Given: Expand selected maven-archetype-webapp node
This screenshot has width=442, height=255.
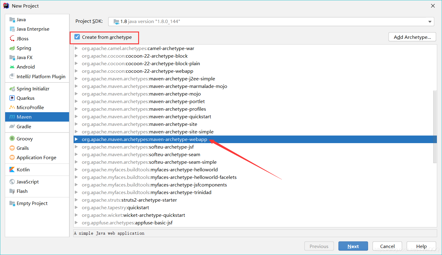Looking at the screenshot, I should (x=76, y=139).
